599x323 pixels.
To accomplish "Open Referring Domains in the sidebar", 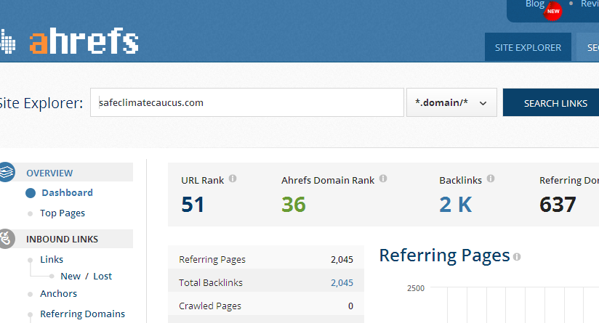I will (x=83, y=314).
